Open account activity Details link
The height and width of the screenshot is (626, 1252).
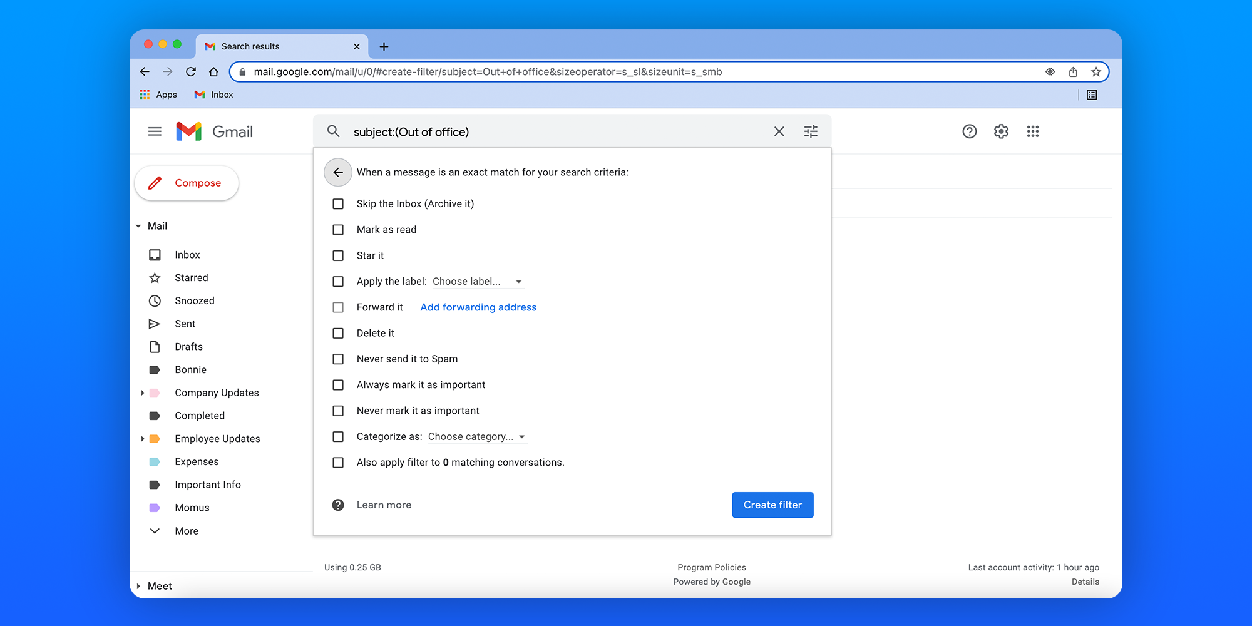(1085, 582)
